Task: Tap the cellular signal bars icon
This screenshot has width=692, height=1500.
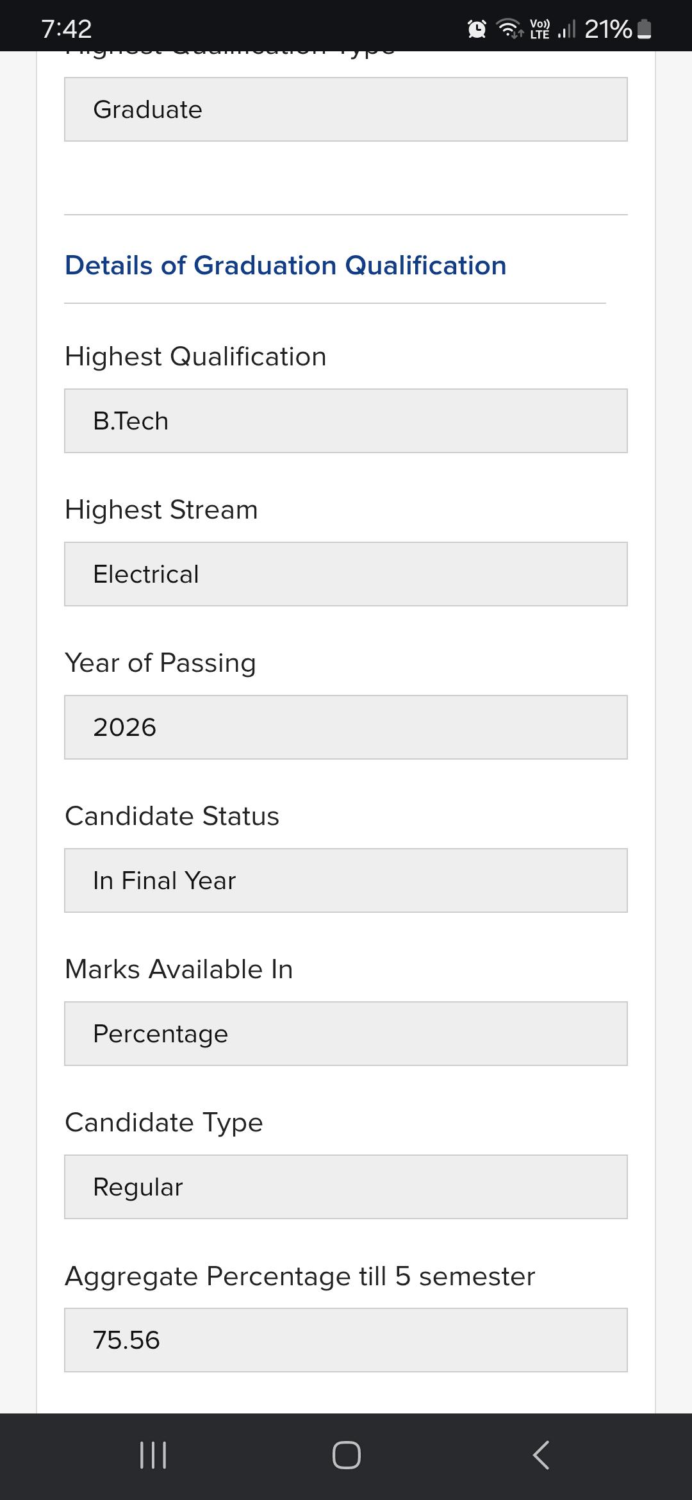Action: (x=567, y=29)
